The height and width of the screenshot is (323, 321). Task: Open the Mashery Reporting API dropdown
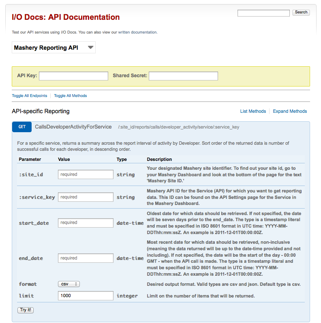pos(54,48)
